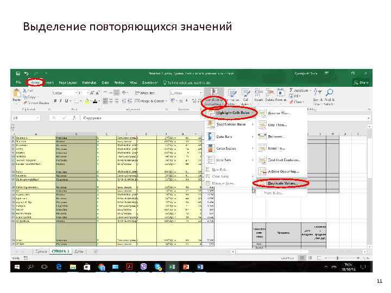Click the Conditional Formatting button
Screen dimensions: 391x293
click(x=214, y=97)
